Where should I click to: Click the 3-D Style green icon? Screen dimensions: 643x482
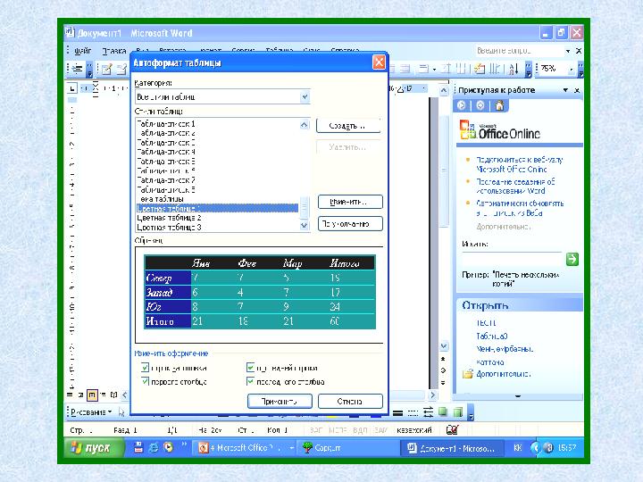click(458, 411)
